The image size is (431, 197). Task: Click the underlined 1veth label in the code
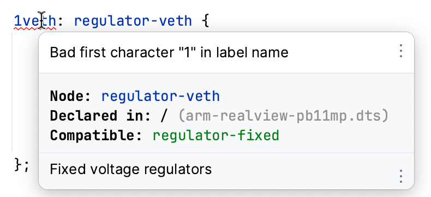(x=35, y=21)
